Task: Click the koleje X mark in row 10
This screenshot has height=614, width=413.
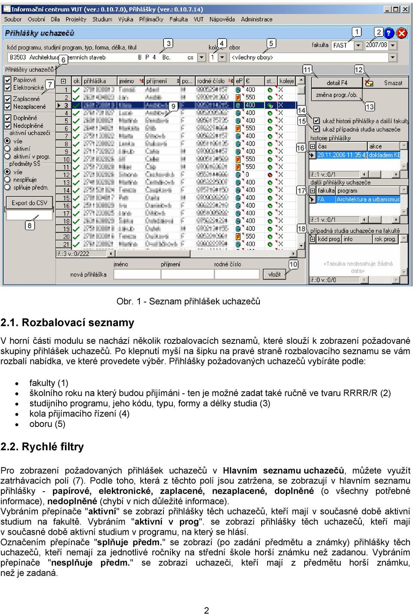Action: (x=280, y=159)
